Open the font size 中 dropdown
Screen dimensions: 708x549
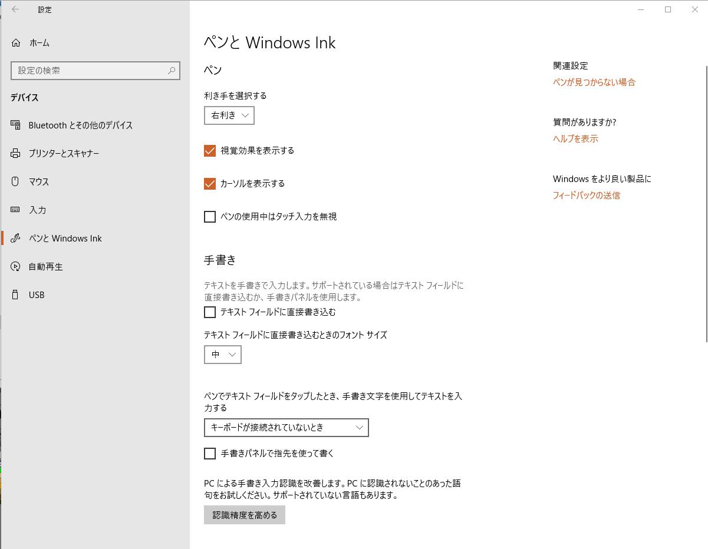[223, 355]
